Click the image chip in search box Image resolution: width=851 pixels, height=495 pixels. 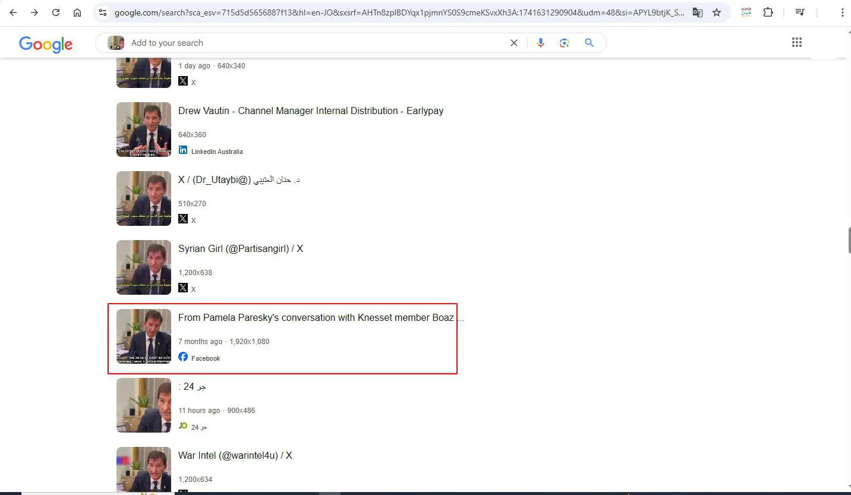(x=116, y=43)
